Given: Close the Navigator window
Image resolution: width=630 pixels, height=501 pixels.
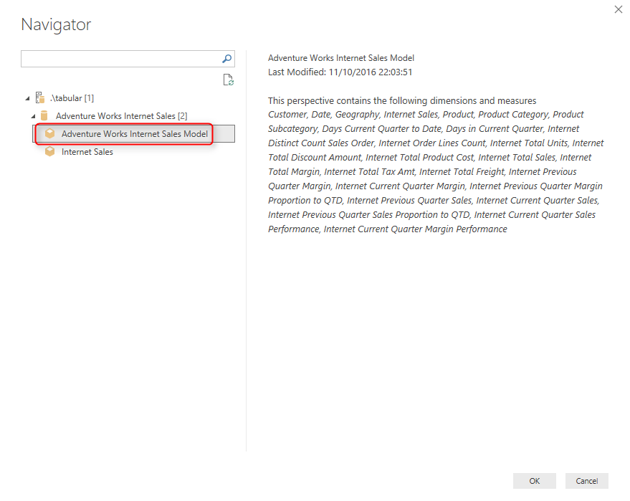Looking at the screenshot, I should [619, 9].
